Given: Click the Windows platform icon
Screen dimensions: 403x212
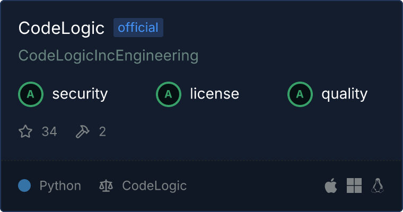Looking at the screenshot, I should [354, 185].
